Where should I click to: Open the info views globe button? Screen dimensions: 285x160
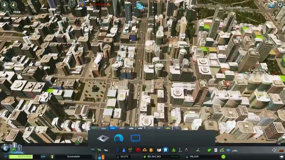tap(5, 148)
